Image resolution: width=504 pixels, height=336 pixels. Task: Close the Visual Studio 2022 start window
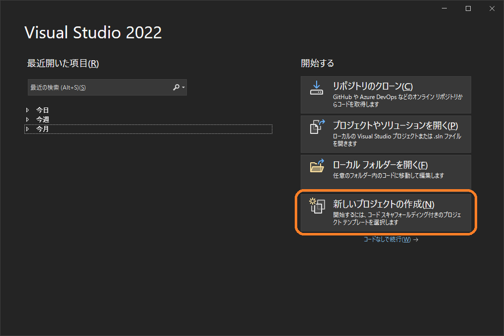click(x=492, y=8)
